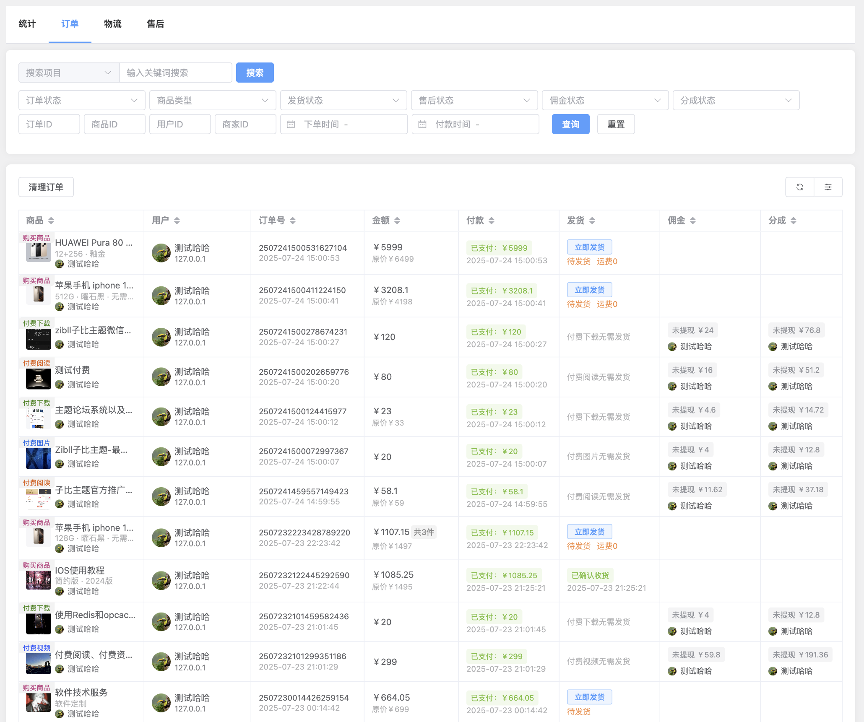Switch to the 售后 tab
Image resolution: width=864 pixels, height=722 pixels.
click(x=155, y=24)
